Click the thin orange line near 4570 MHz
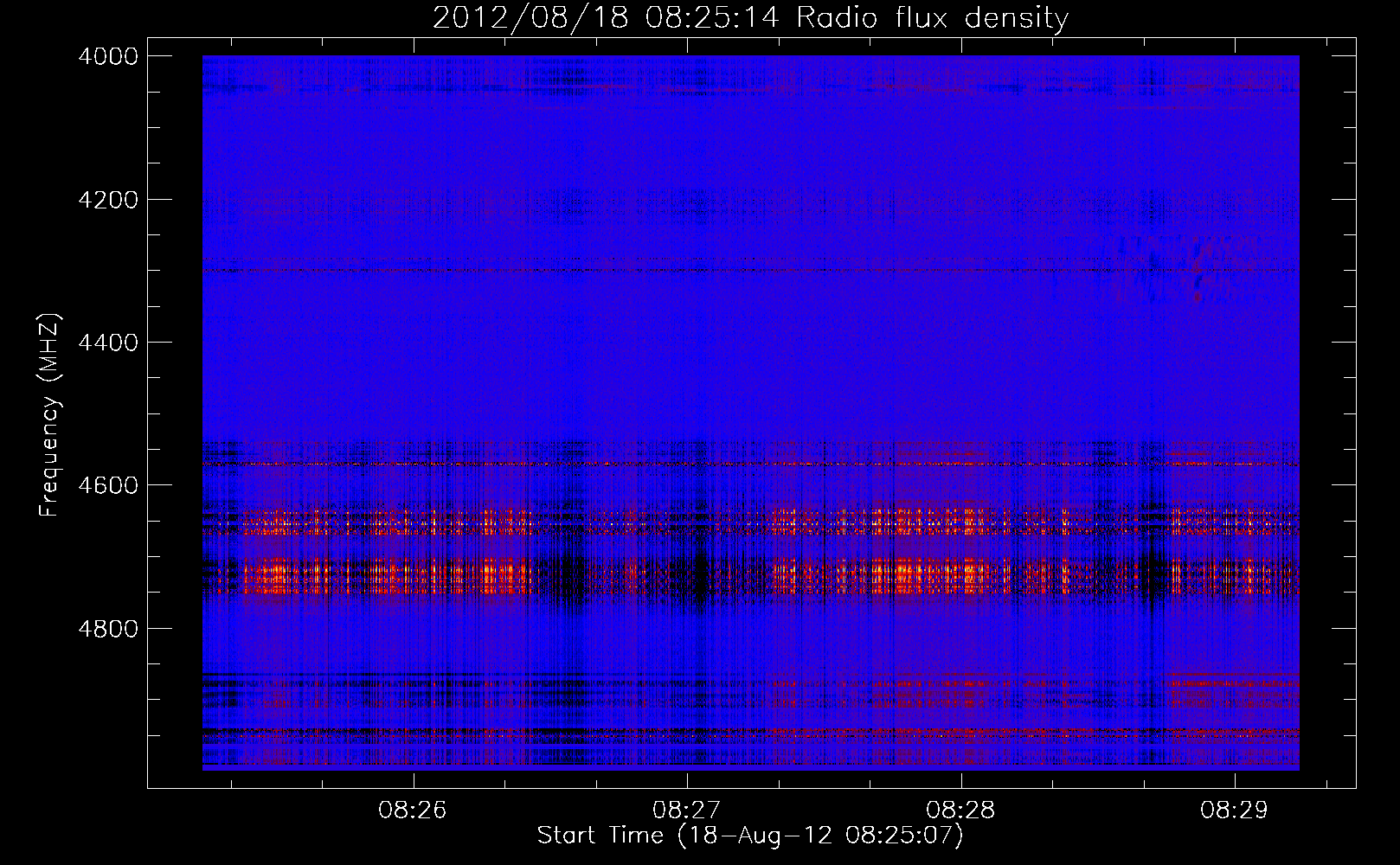Screen dimensions: 1400x865 (x=750, y=465)
